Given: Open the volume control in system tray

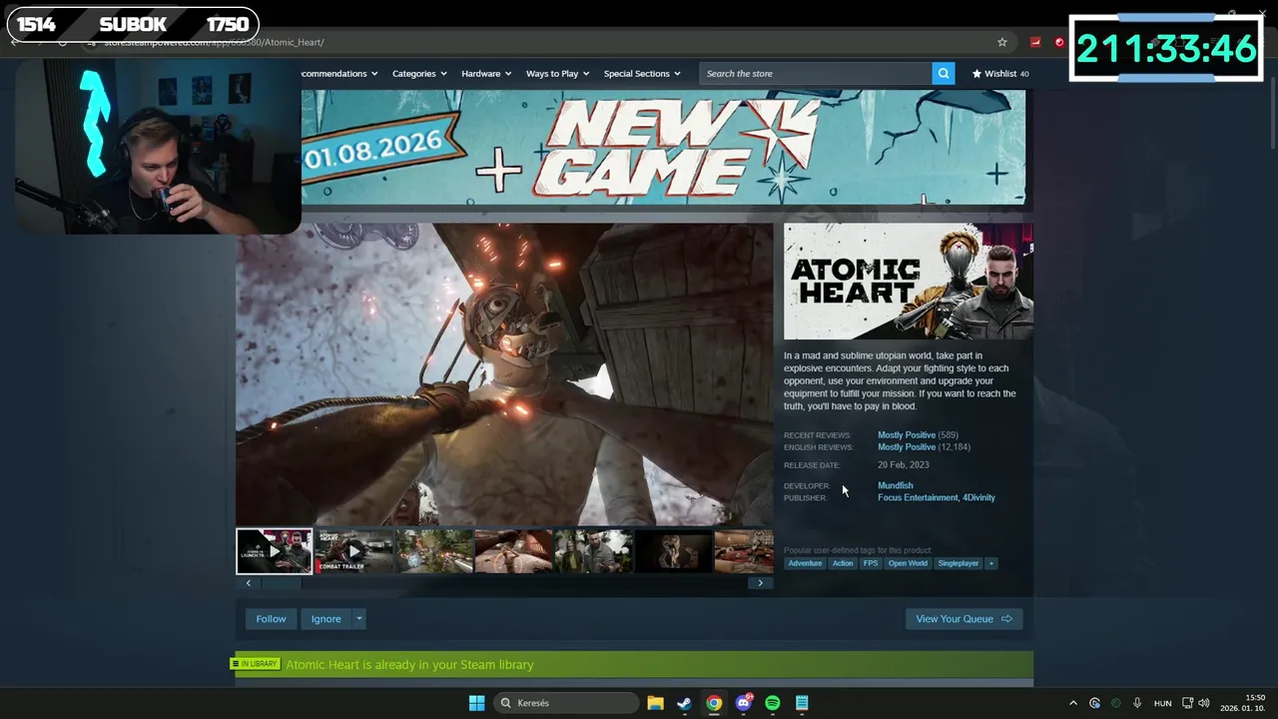Looking at the screenshot, I should point(1204,703).
